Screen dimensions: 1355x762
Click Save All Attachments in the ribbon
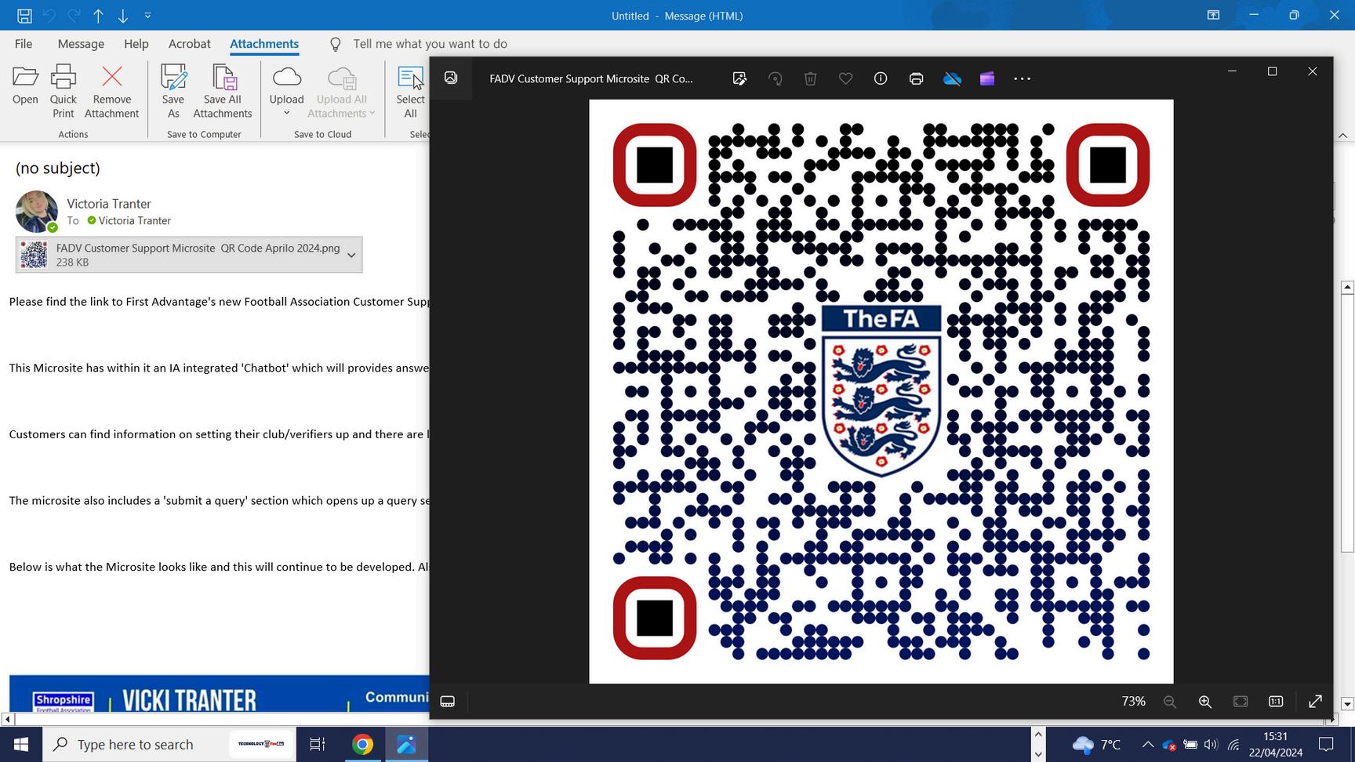pos(223,91)
